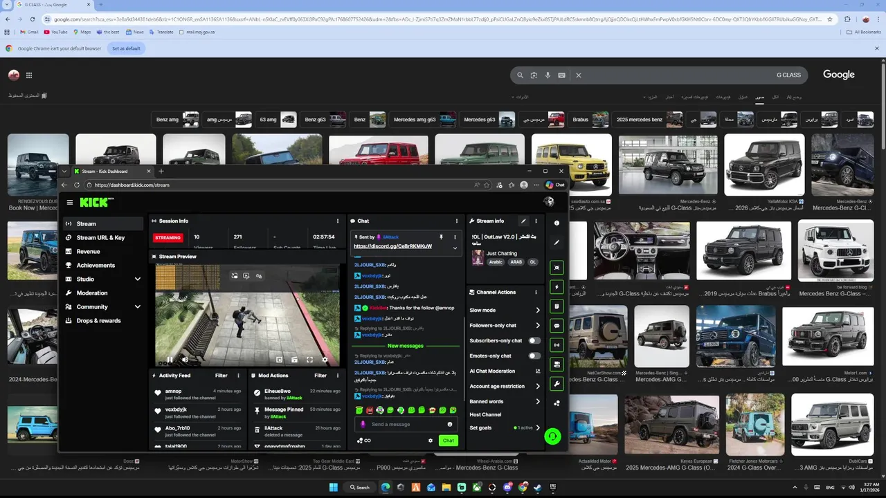Toggle Channel Actions wrench widget in sidebar

557,384
